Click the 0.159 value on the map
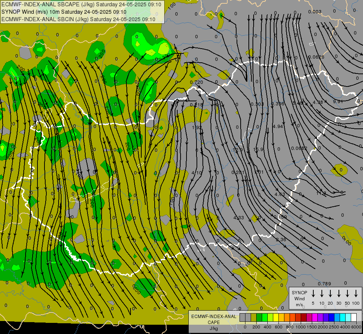Viewport: 363px width, 334px height. [280, 217]
